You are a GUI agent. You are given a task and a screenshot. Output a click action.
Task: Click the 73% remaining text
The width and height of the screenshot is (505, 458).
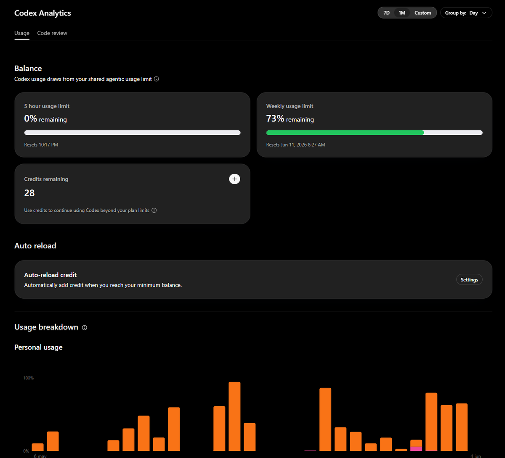[290, 119]
